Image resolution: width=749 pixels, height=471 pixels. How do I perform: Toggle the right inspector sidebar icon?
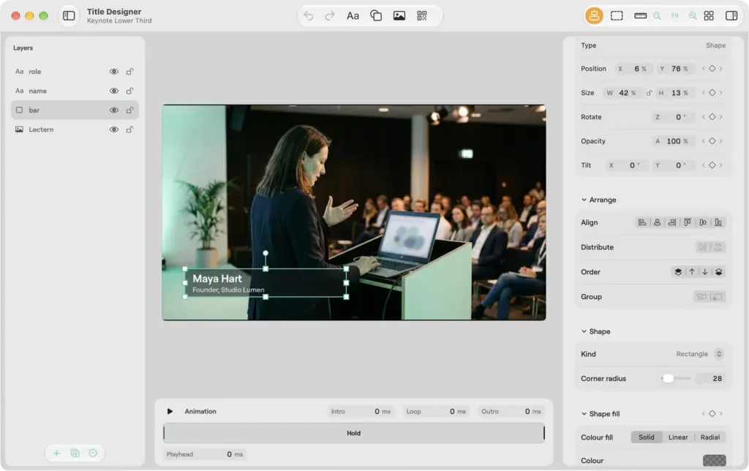point(731,16)
